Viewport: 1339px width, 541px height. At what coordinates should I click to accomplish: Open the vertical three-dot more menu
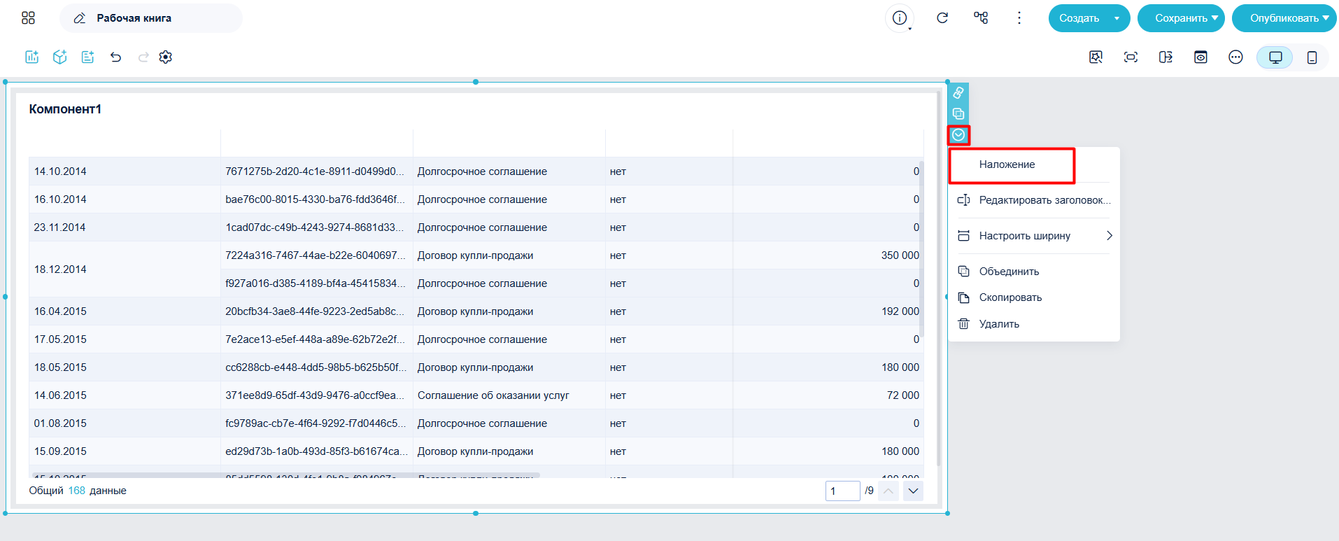pos(1019,18)
